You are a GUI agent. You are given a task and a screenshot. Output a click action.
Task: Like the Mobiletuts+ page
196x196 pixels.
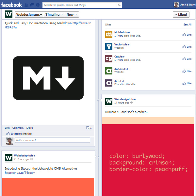187,35
